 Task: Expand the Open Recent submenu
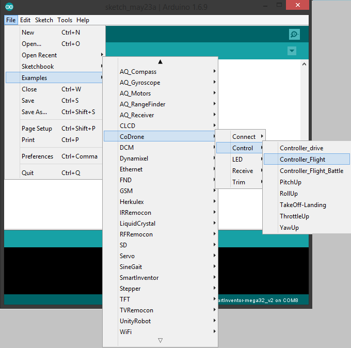(x=54, y=55)
